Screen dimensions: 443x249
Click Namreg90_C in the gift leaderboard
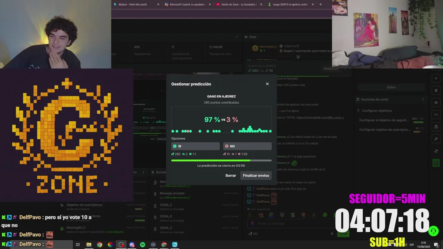pyautogui.click(x=268, y=46)
